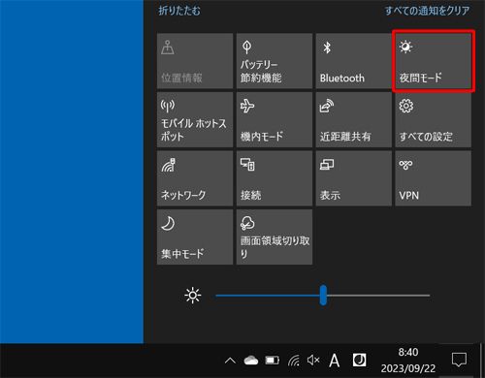Toggle the Bluetooth quick action tile
Image resolution: width=485 pixels, height=378 pixels.
[x=354, y=61]
